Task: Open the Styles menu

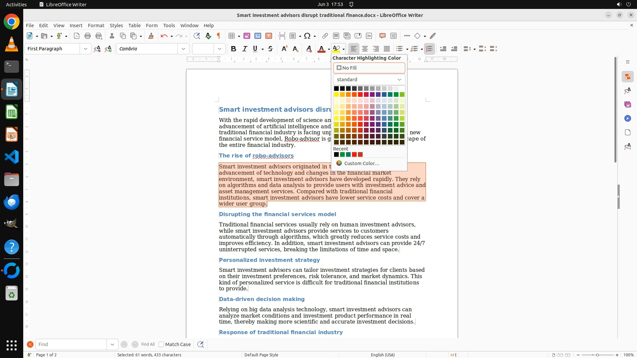Action: (116, 25)
